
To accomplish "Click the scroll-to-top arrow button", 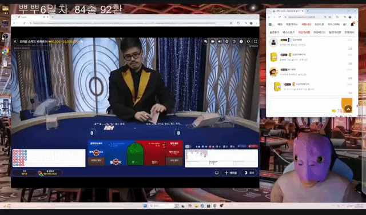I will point(348,109).
